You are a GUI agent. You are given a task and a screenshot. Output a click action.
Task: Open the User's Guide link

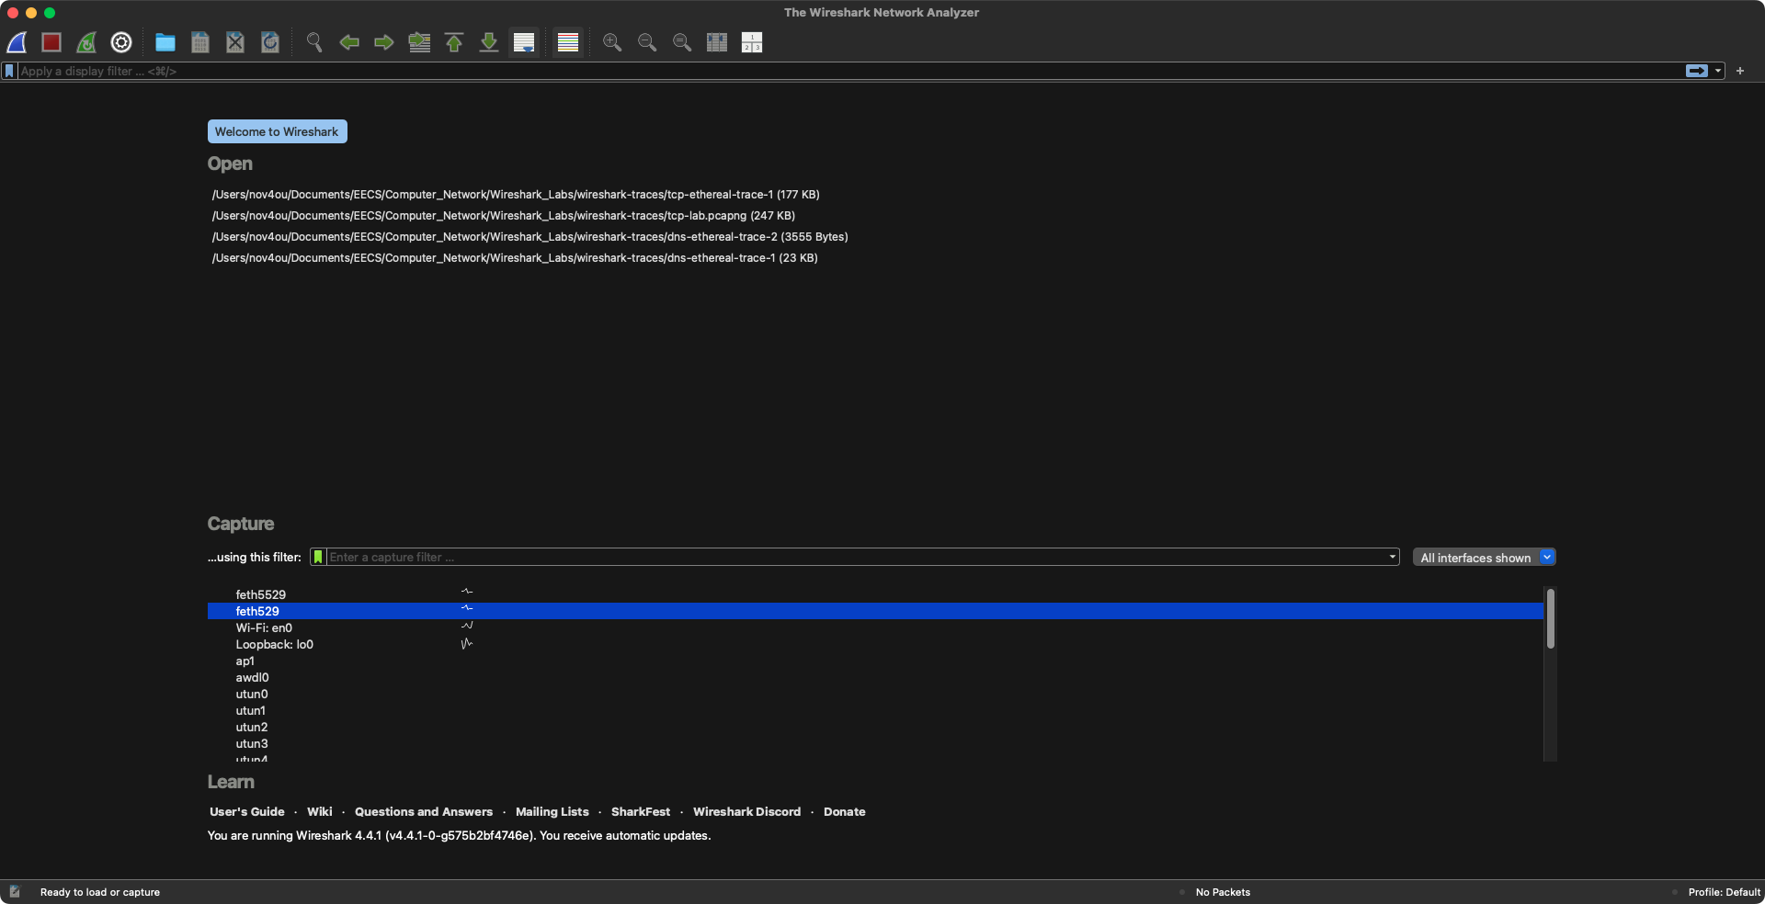(x=246, y=812)
